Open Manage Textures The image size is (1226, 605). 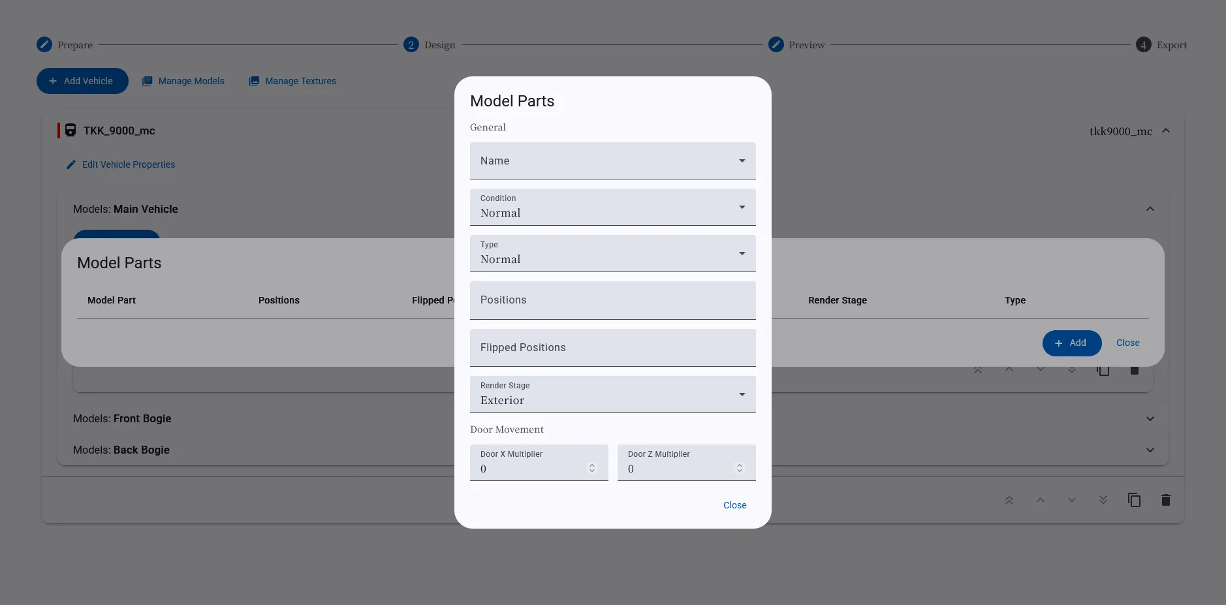tap(292, 81)
